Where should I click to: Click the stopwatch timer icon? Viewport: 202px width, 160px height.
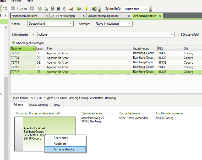[x=65, y=9]
